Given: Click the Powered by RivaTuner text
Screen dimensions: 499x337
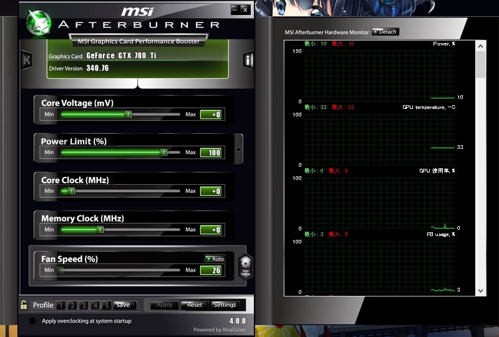Looking at the screenshot, I should [220, 330].
